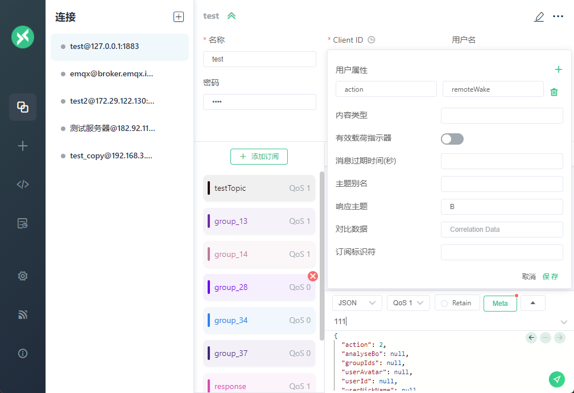Delete the action user property row

point(554,92)
